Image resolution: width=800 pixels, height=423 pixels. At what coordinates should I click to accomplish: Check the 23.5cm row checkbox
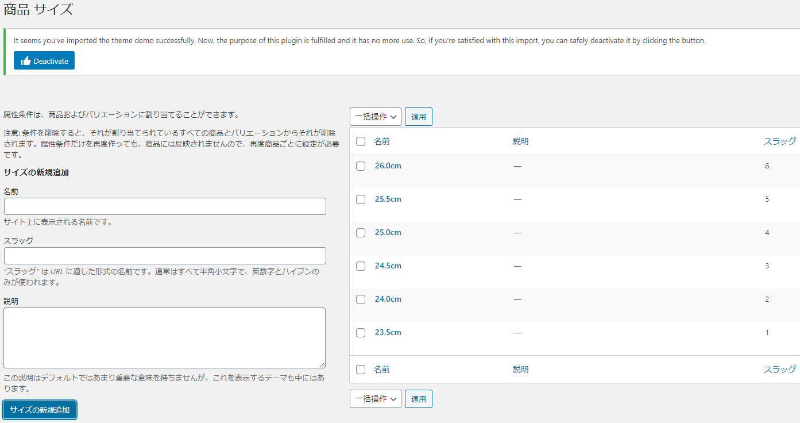point(361,333)
